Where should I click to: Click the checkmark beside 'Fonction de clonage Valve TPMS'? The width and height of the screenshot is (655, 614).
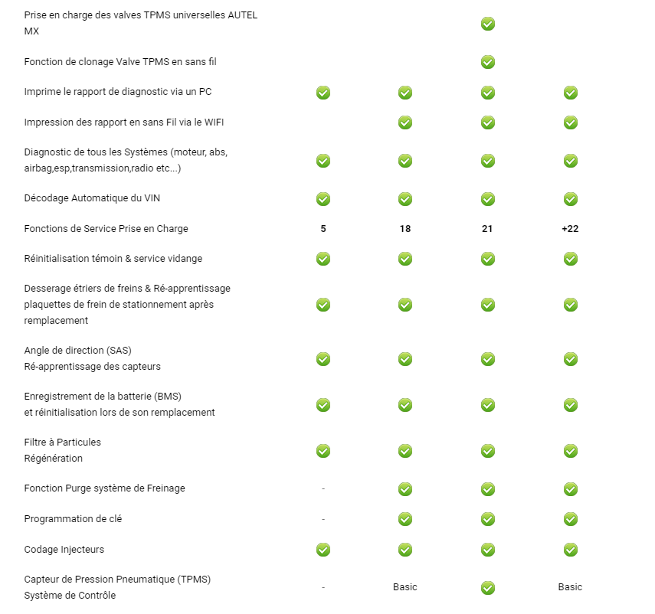pyautogui.click(x=488, y=62)
